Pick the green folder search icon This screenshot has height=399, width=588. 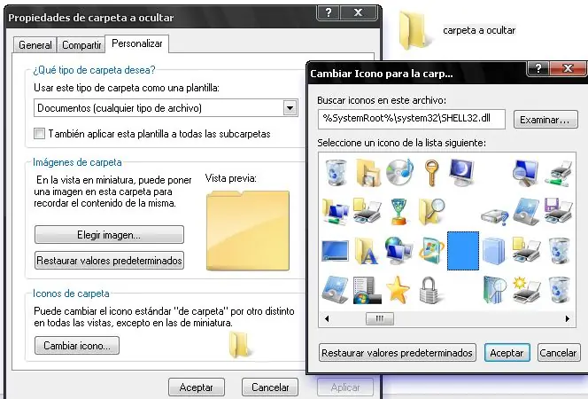point(494,290)
